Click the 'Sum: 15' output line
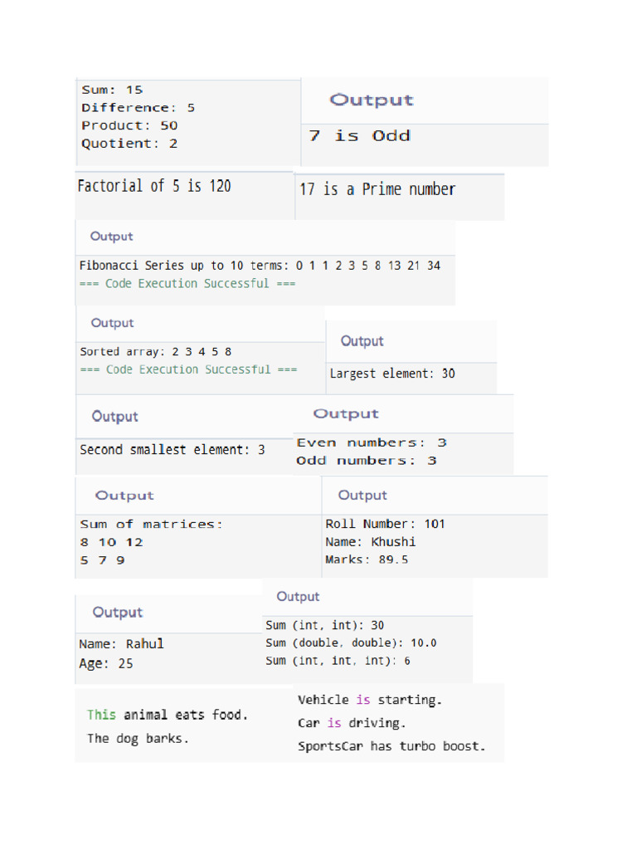The image size is (637, 850). coord(112,90)
